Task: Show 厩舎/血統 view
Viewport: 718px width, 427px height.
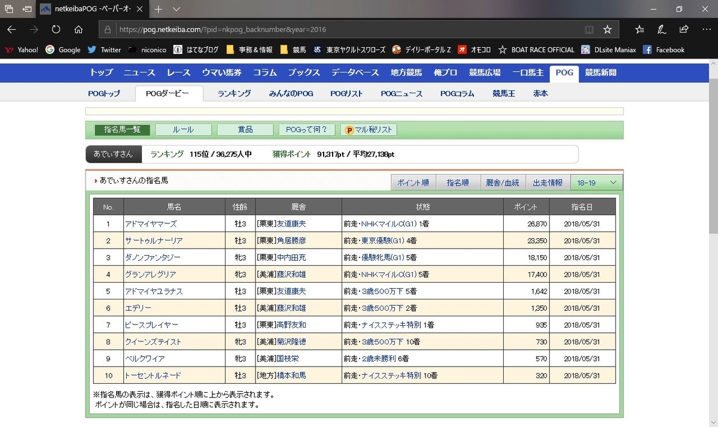Action: (x=503, y=183)
